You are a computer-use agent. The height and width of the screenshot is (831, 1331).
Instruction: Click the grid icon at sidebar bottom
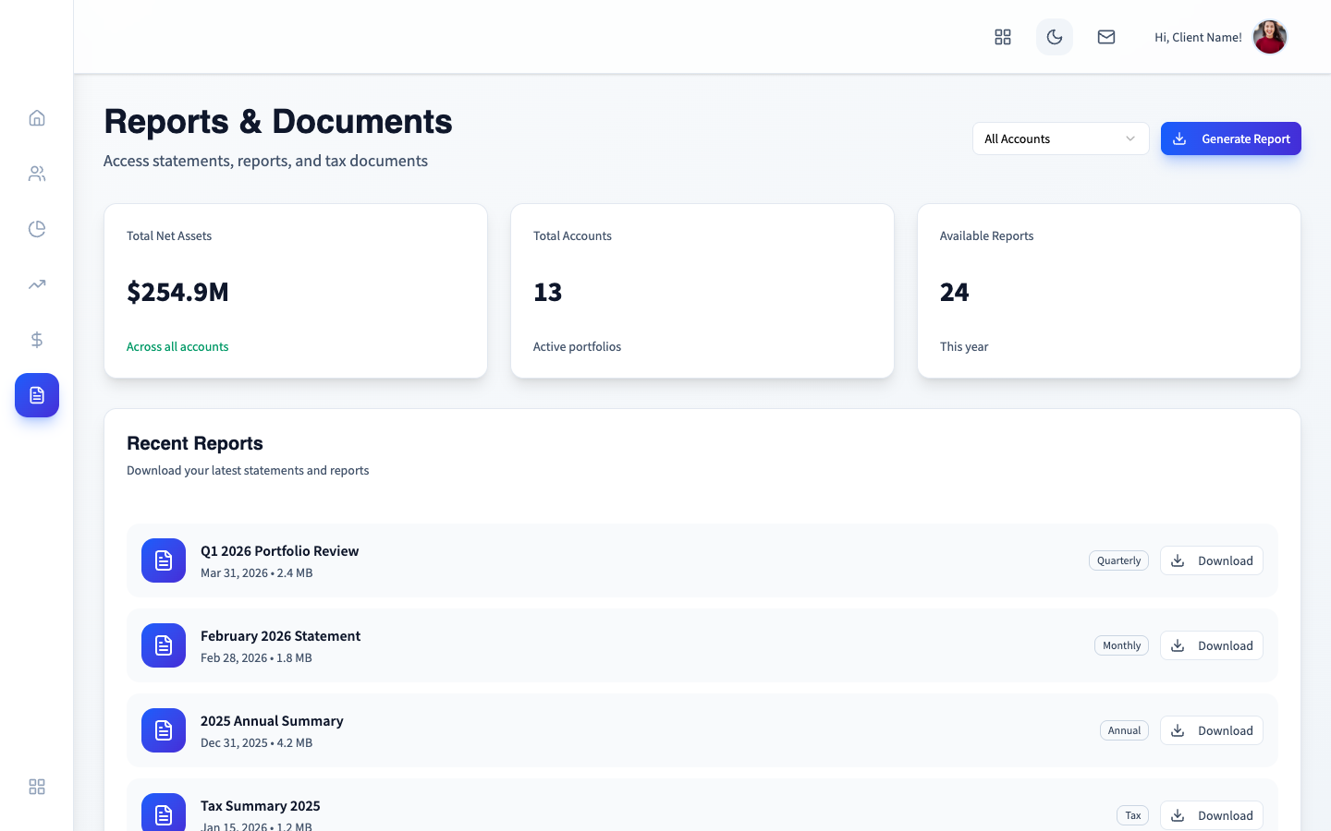tap(37, 787)
